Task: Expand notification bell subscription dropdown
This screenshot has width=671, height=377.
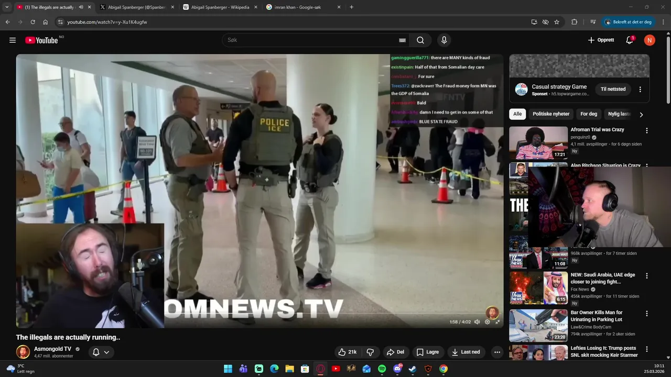Action: coord(101,352)
